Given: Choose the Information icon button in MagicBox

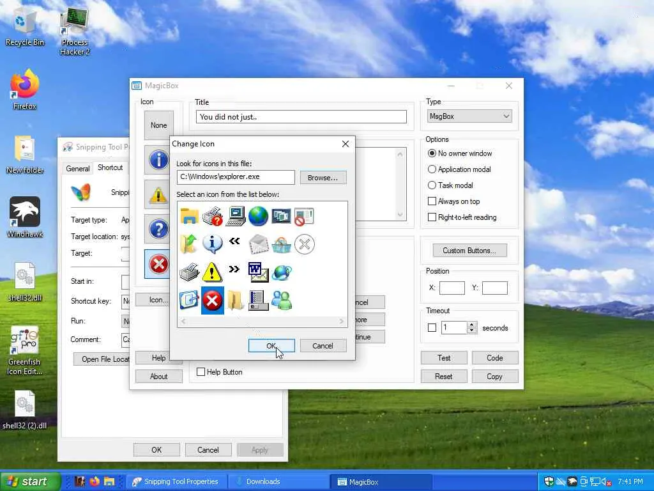Looking at the screenshot, I should (158, 160).
